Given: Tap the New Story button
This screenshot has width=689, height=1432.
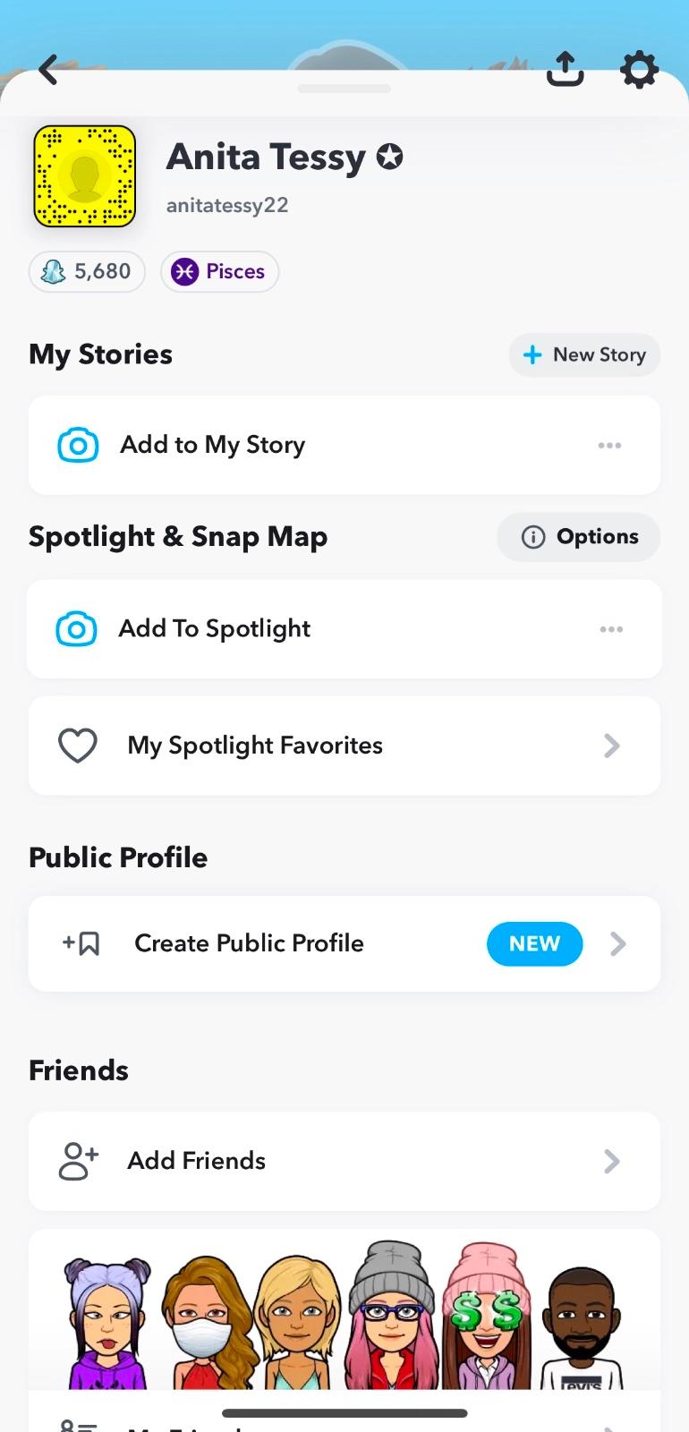Looking at the screenshot, I should pyautogui.click(x=584, y=355).
